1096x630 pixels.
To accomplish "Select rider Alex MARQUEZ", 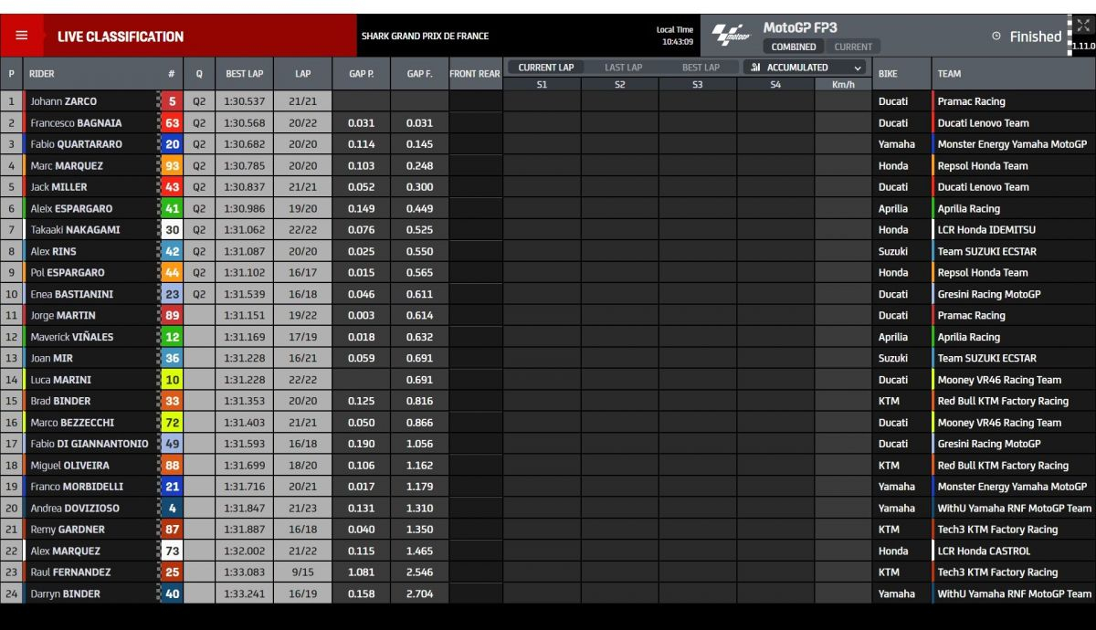I will (65, 551).
